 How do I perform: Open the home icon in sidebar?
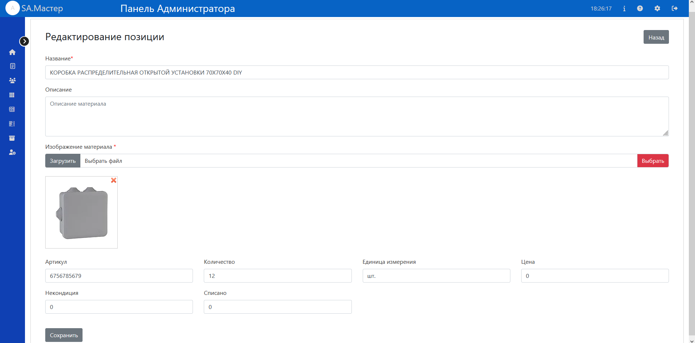click(12, 52)
